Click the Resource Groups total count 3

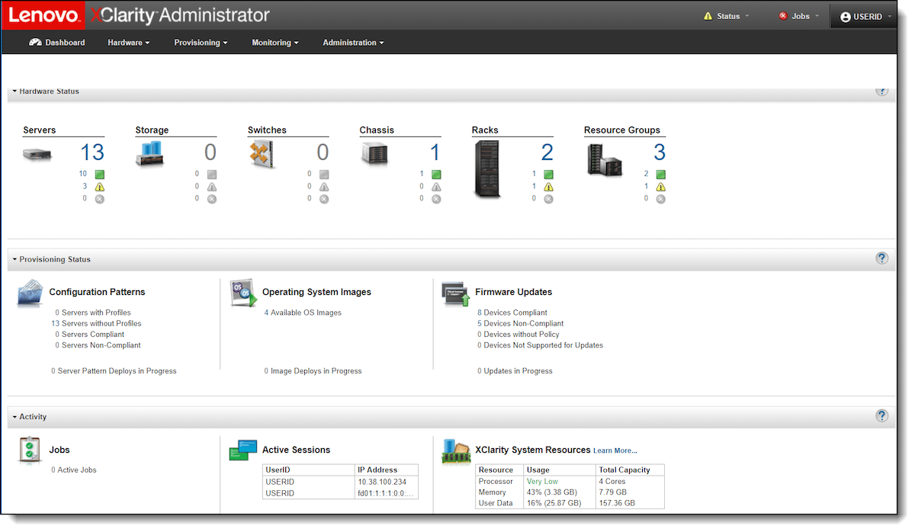660,152
